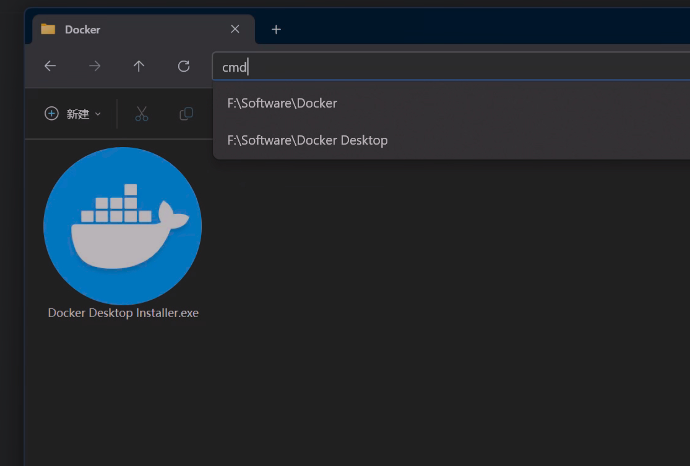Click the Cut scissors icon

coord(142,114)
